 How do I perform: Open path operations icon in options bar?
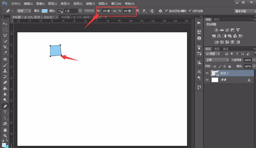pyautogui.click(x=138, y=11)
